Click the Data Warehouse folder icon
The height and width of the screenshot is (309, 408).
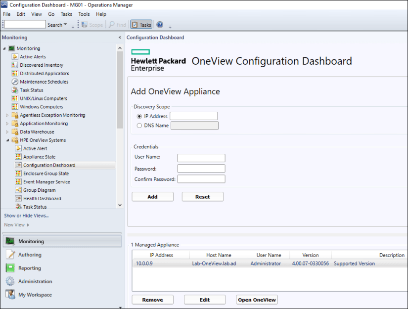(15, 132)
